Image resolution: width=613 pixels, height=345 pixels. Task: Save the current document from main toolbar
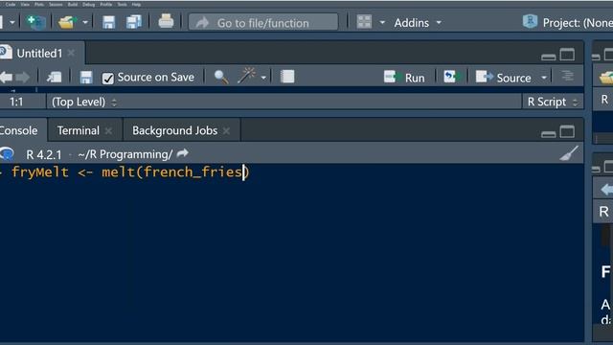108,22
